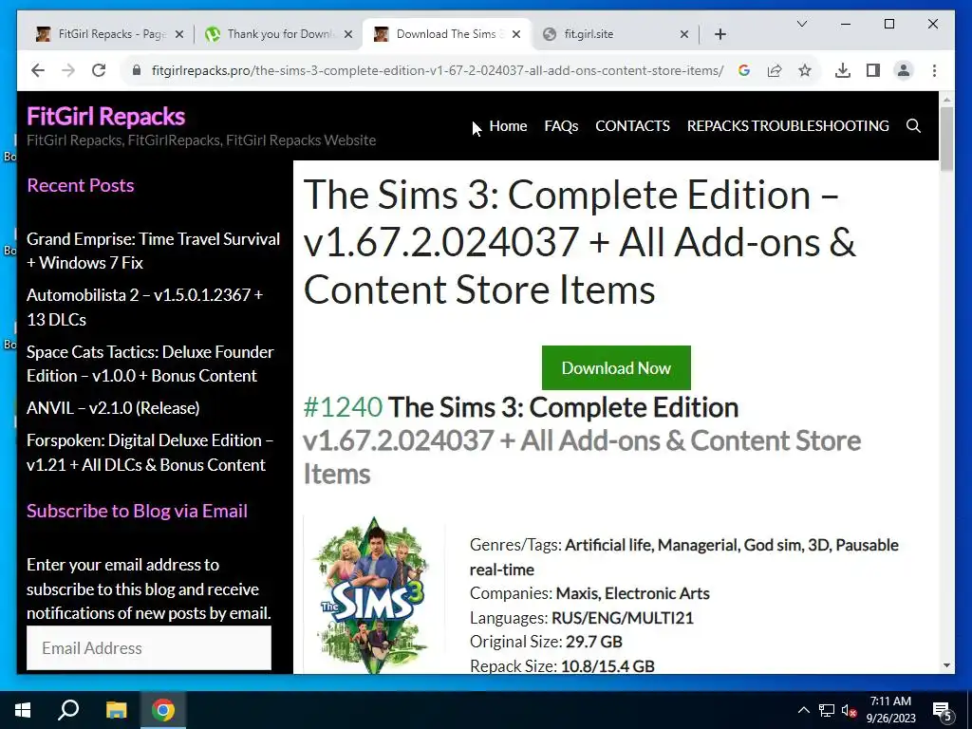Open the FAQs menu item

561,126
